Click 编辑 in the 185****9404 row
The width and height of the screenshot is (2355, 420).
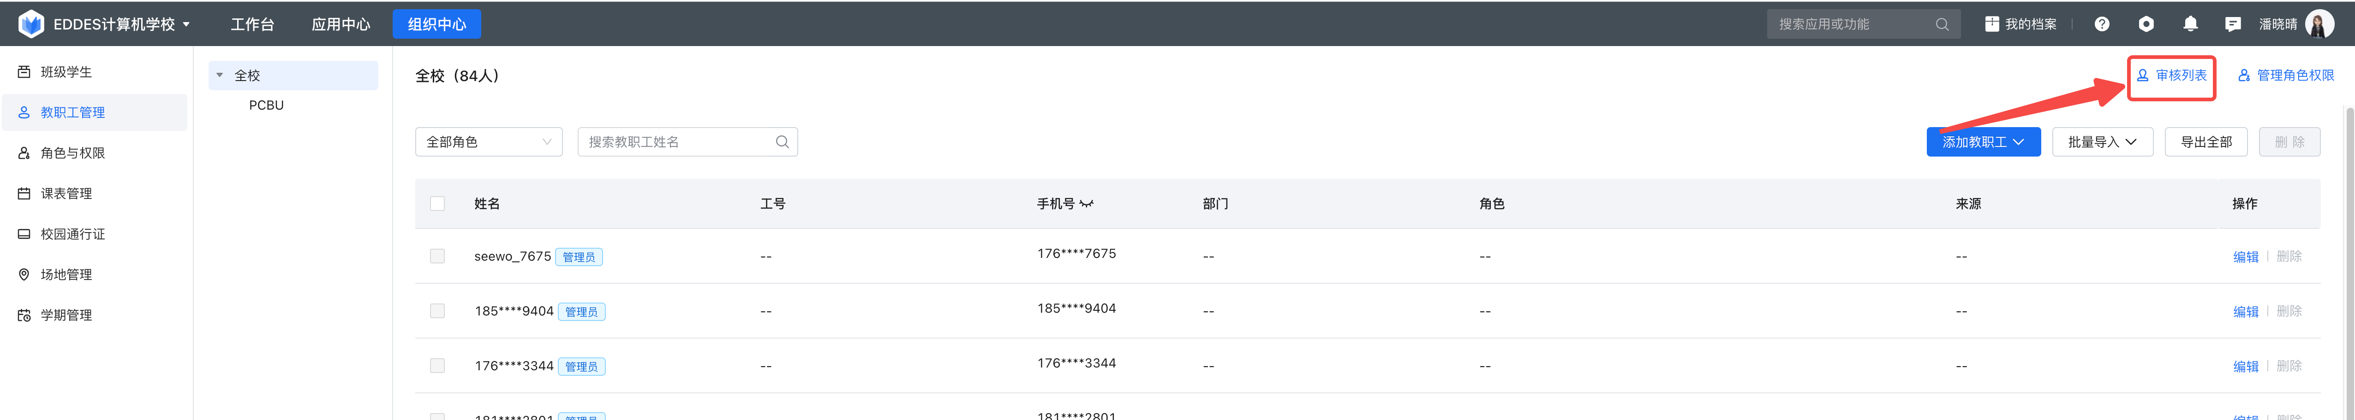[x=2245, y=311]
